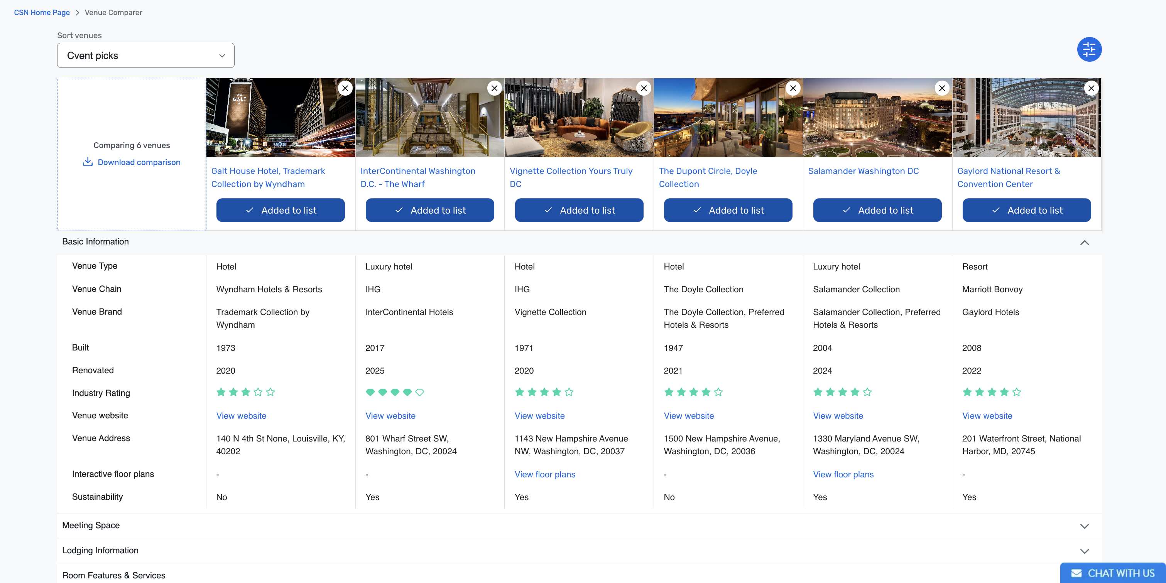Toggle Added to list for Gaylord National
Screen dimensions: 1166x583
1027,210
